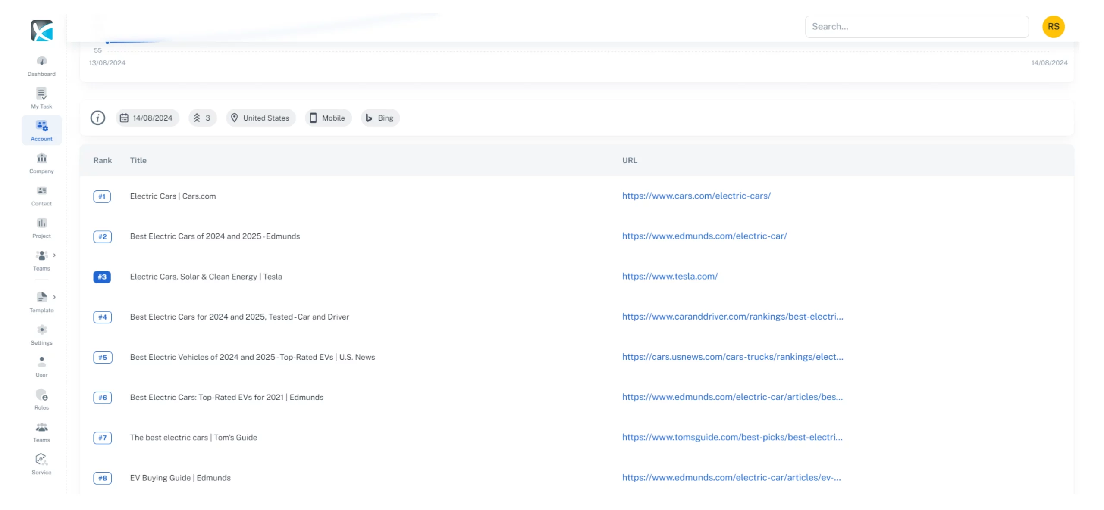Select 'The best electric cars | Tom's Guide'
This screenshot has width=1104, height=510.
tap(193, 437)
